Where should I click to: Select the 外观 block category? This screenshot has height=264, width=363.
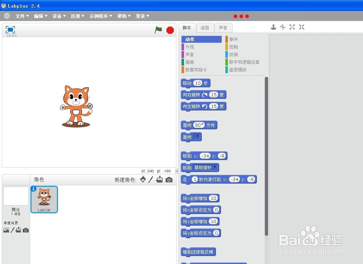tap(188, 47)
